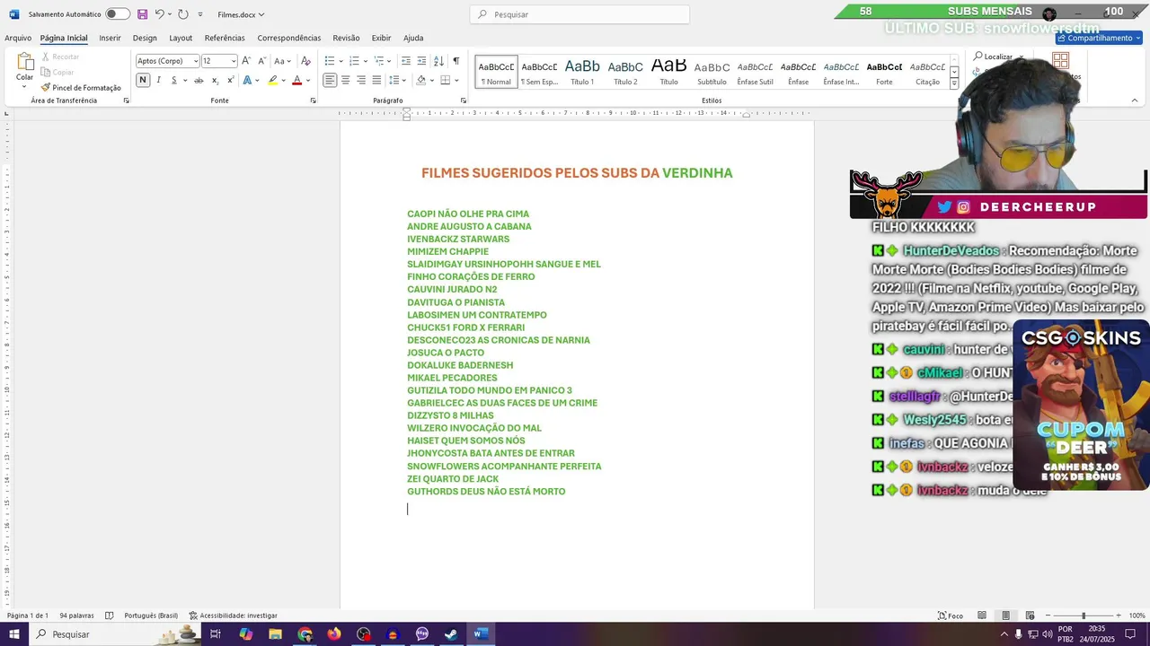Click the sort (A-Z) icon
The height and width of the screenshot is (646, 1150).
coord(438,61)
